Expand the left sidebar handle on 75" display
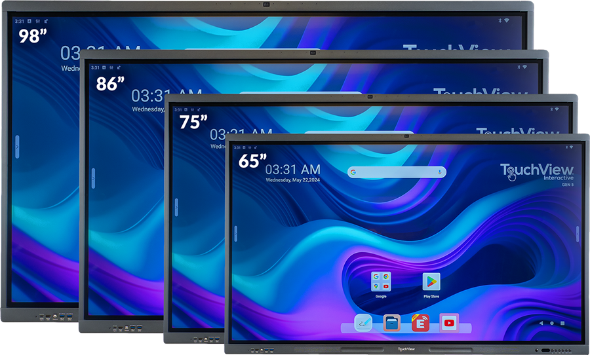The width and height of the screenshot is (590, 355). [176, 207]
